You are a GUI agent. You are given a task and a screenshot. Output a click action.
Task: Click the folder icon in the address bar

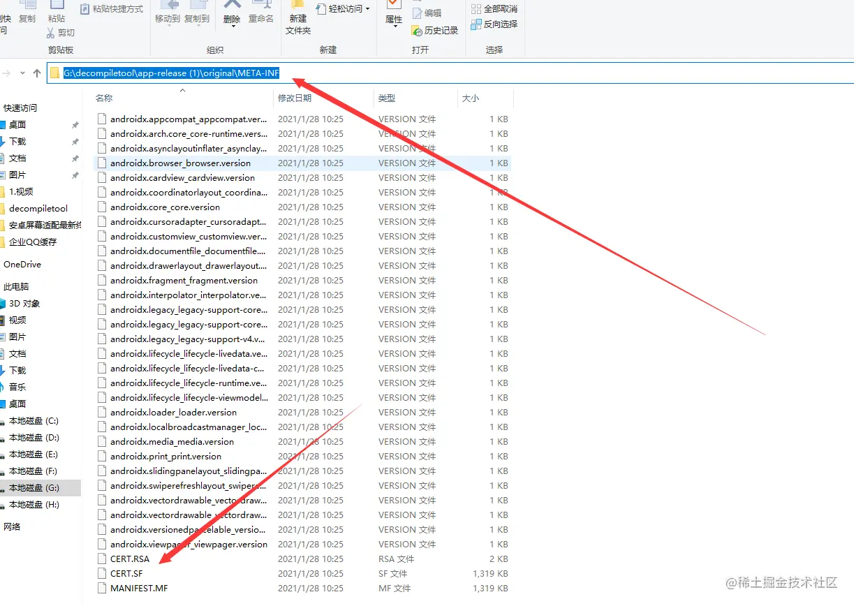pos(55,73)
